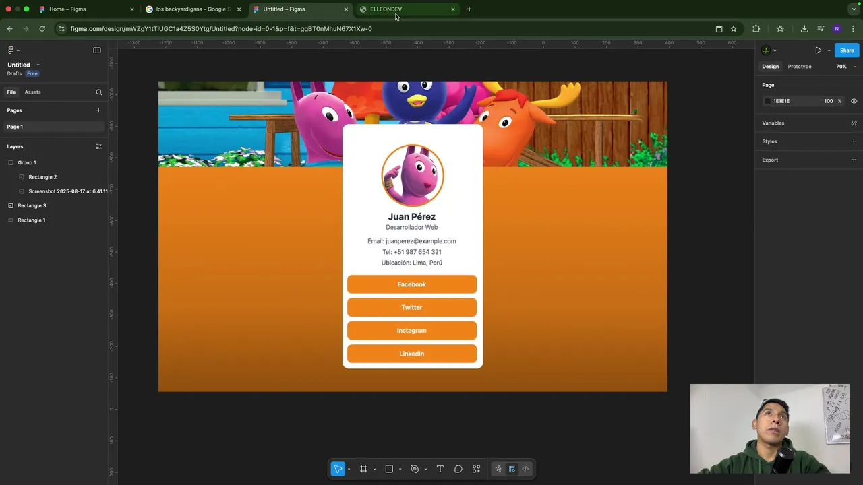Select the Text tool
The height and width of the screenshot is (485, 863).
(440, 469)
